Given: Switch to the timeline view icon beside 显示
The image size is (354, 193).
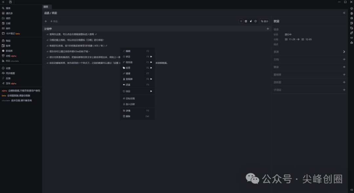Looking at the screenshot, I should pos(256,21).
